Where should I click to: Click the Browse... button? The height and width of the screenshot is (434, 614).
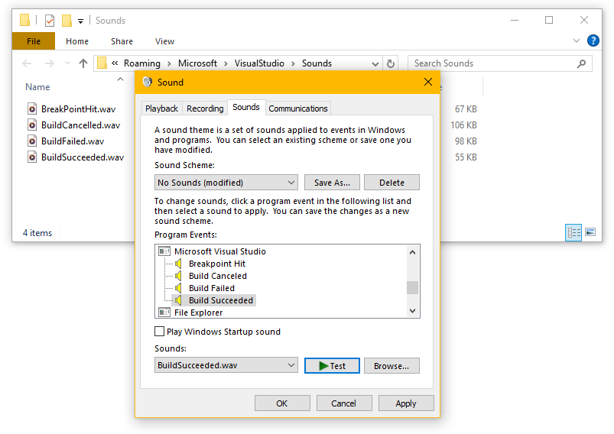391,365
